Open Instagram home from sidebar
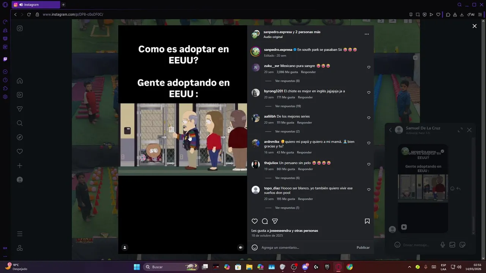 coord(20,81)
